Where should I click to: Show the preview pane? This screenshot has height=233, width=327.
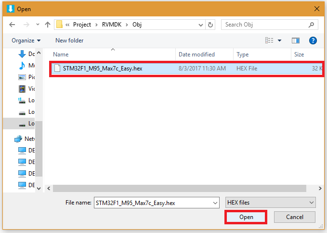tap(296, 41)
